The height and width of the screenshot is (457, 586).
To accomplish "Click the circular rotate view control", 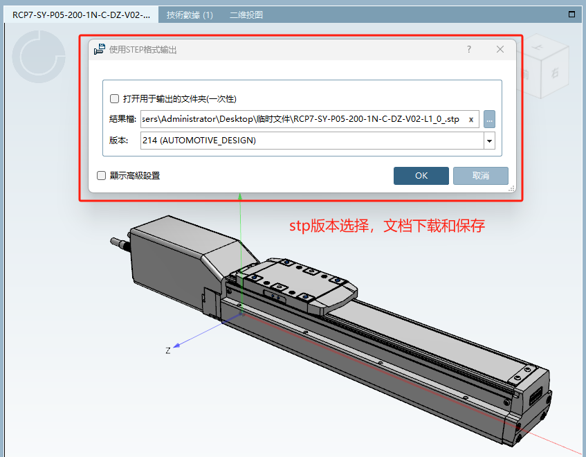I will 39,57.
